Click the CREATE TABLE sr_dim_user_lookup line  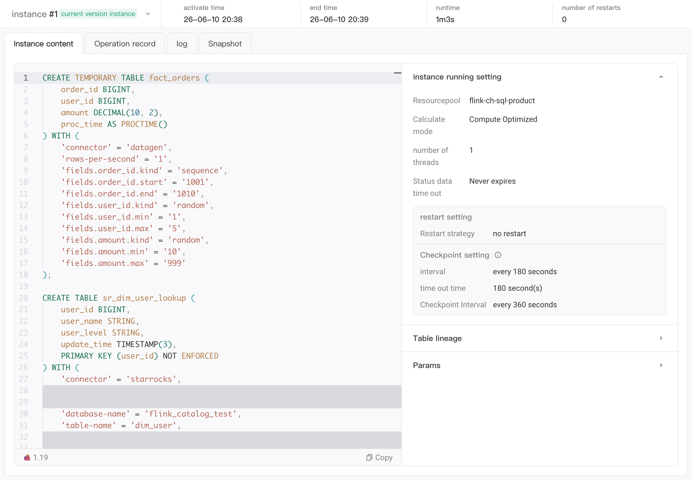tap(119, 298)
